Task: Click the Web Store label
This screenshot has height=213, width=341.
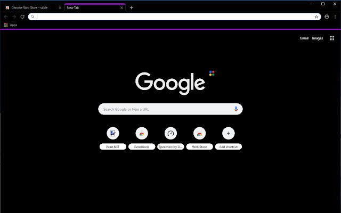Action: [199, 147]
